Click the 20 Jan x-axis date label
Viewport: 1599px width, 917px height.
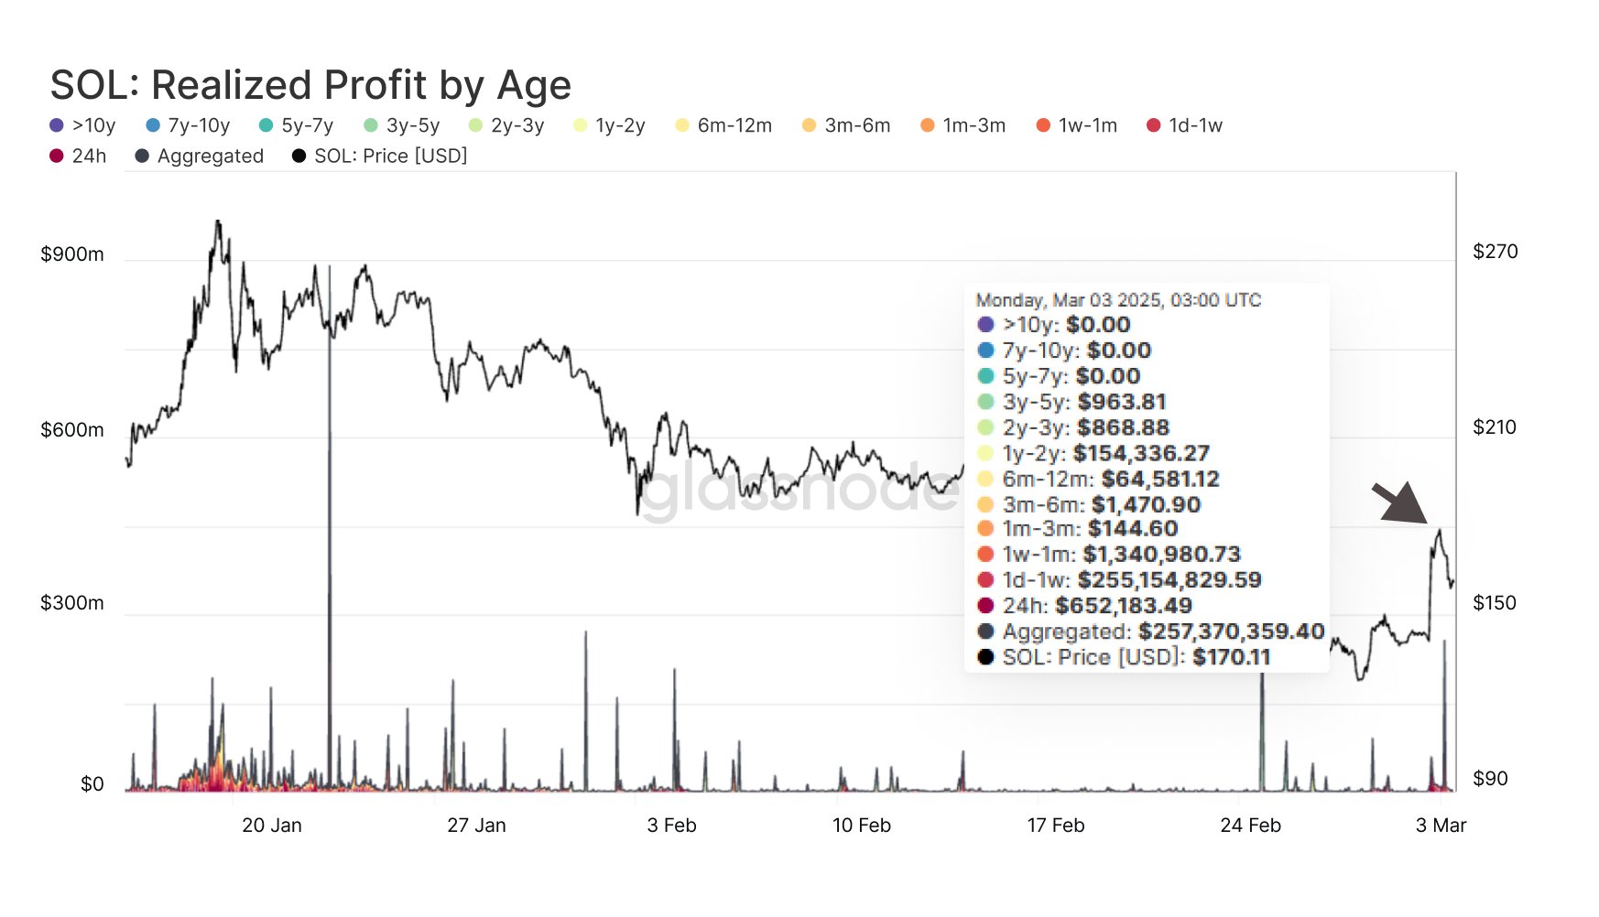pos(271,825)
